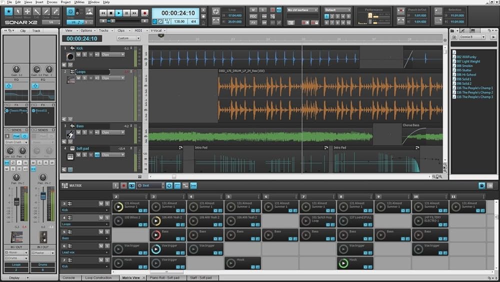
Task: Click the transport Record button
Action: tap(145, 13)
